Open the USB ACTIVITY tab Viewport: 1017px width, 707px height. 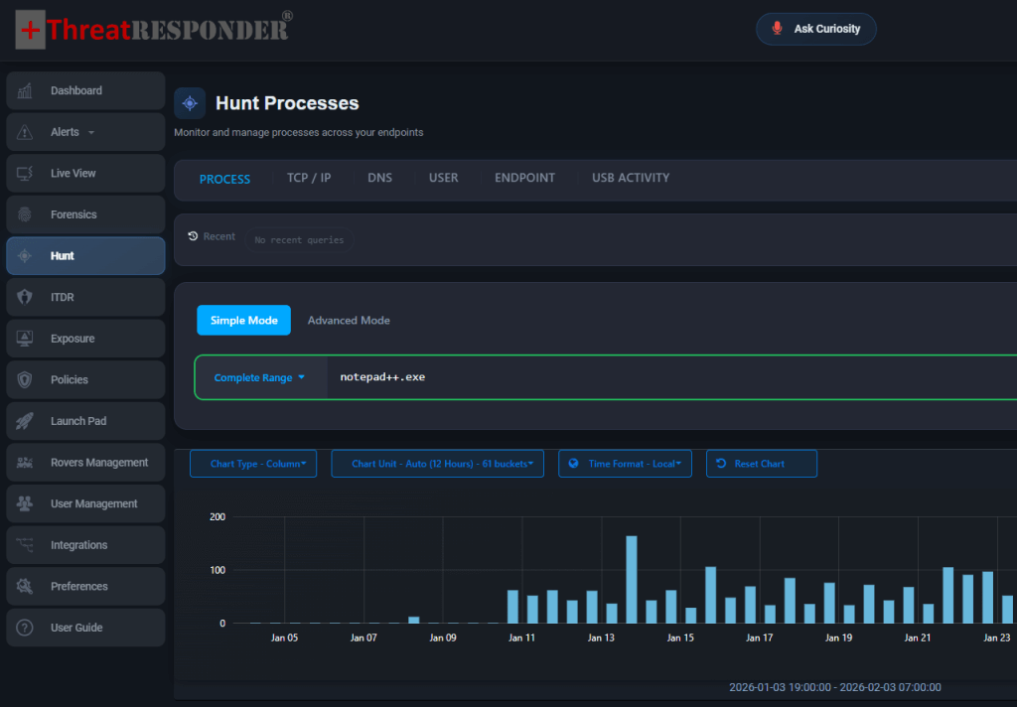click(x=631, y=179)
